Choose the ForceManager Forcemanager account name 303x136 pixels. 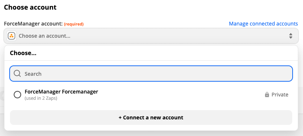[x=62, y=92]
